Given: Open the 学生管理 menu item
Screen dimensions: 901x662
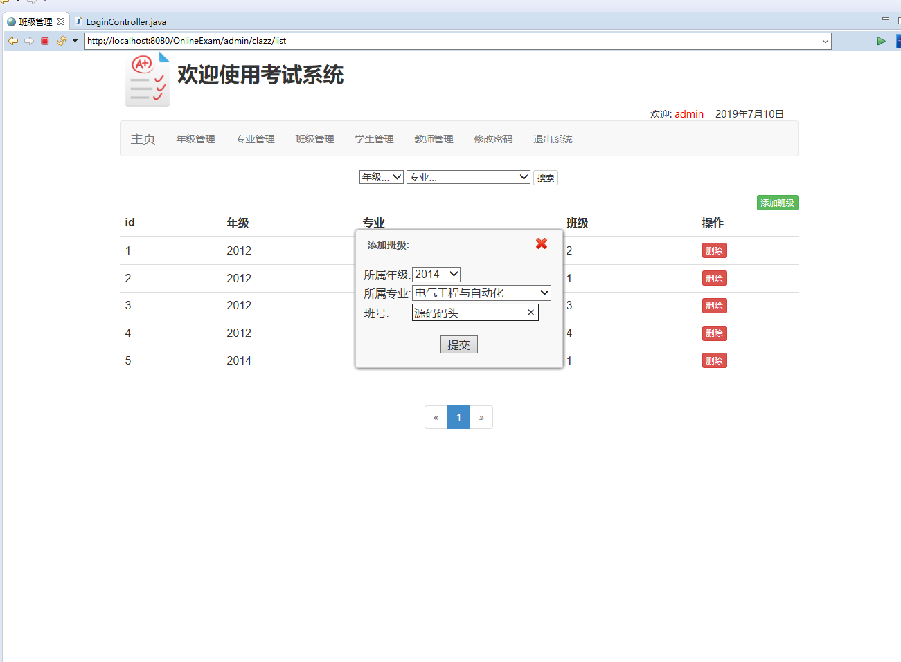Looking at the screenshot, I should coord(374,139).
